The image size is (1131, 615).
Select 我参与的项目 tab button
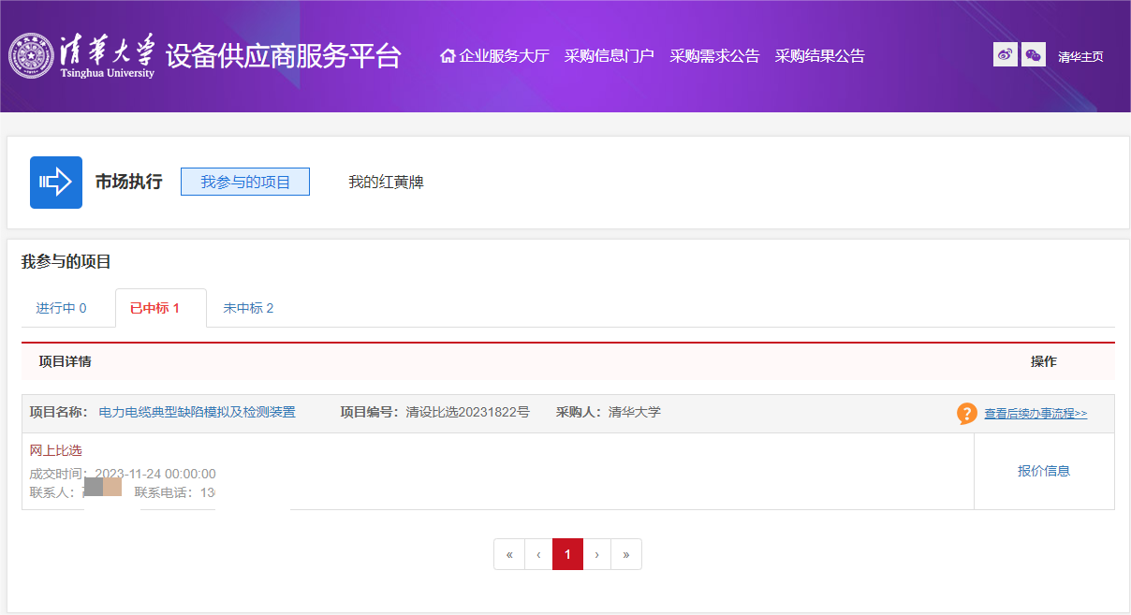[x=245, y=182]
